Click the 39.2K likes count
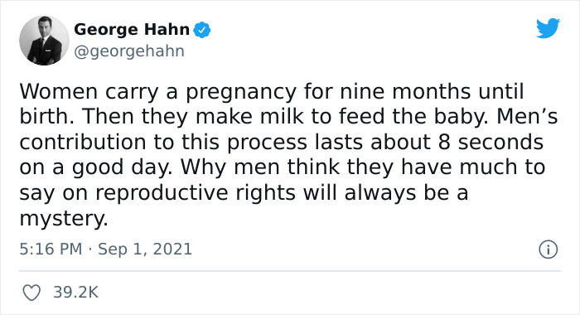 (x=76, y=293)
